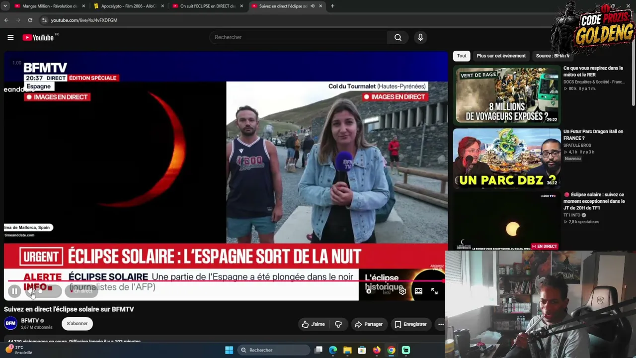This screenshot has height=358, width=636.
Task: Dislike the BFMTV video
Action: [x=338, y=324]
